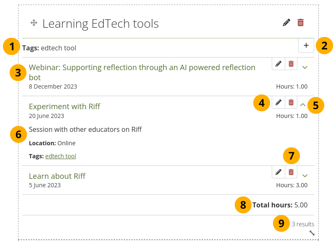Open the Experiment with Riff title
336x241 pixels.
point(64,106)
